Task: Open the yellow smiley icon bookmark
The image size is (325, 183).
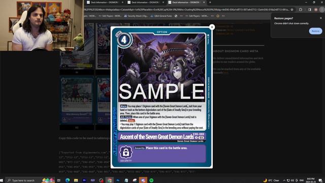Action: (218, 16)
